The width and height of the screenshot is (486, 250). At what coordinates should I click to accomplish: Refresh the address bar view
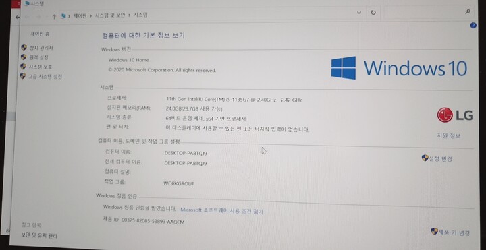373,13
